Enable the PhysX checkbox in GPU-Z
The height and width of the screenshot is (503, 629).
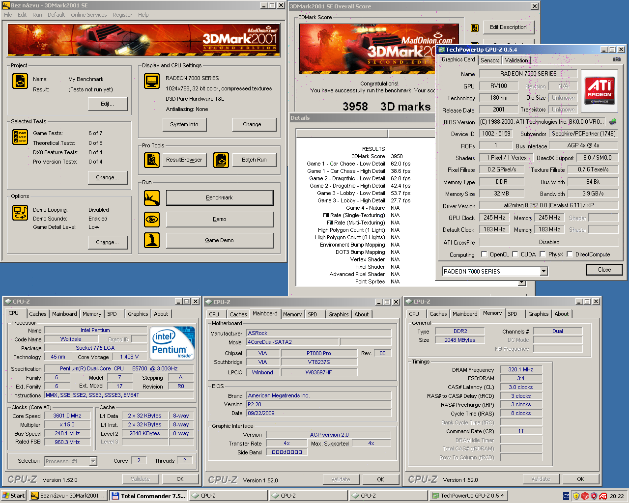pyautogui.click(x=543, y=254)
